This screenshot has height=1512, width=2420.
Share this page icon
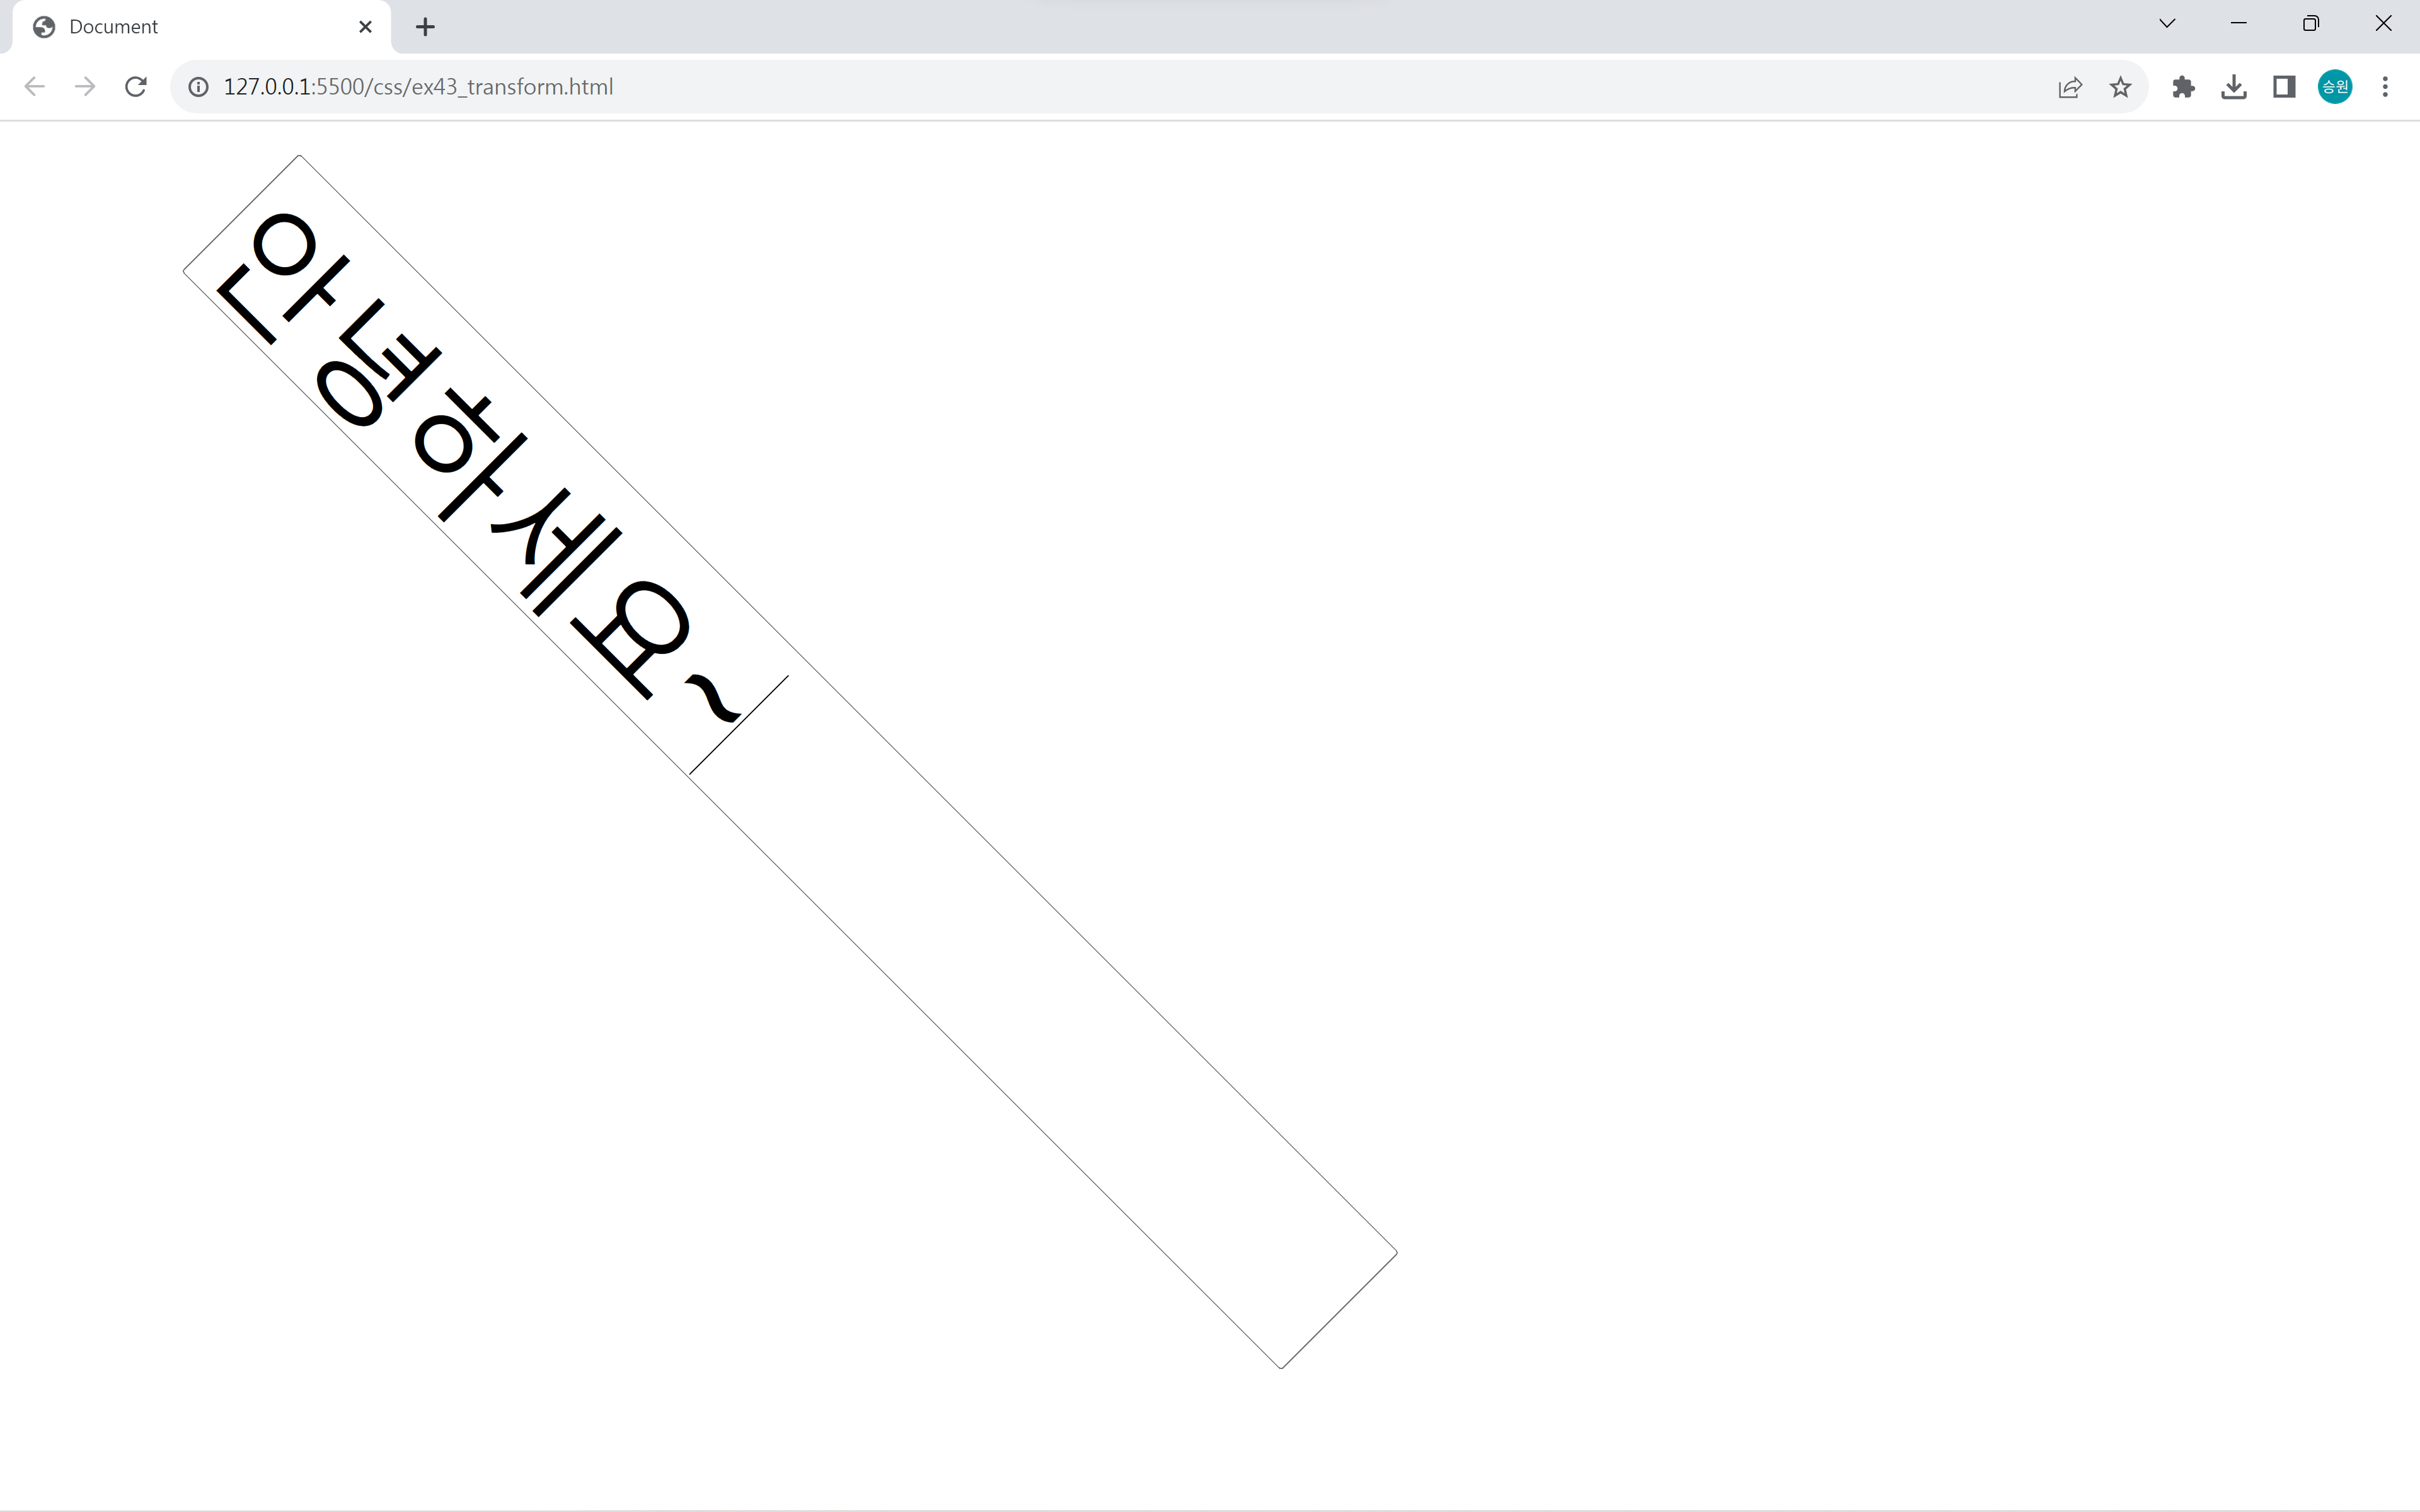pos(2069,87)
